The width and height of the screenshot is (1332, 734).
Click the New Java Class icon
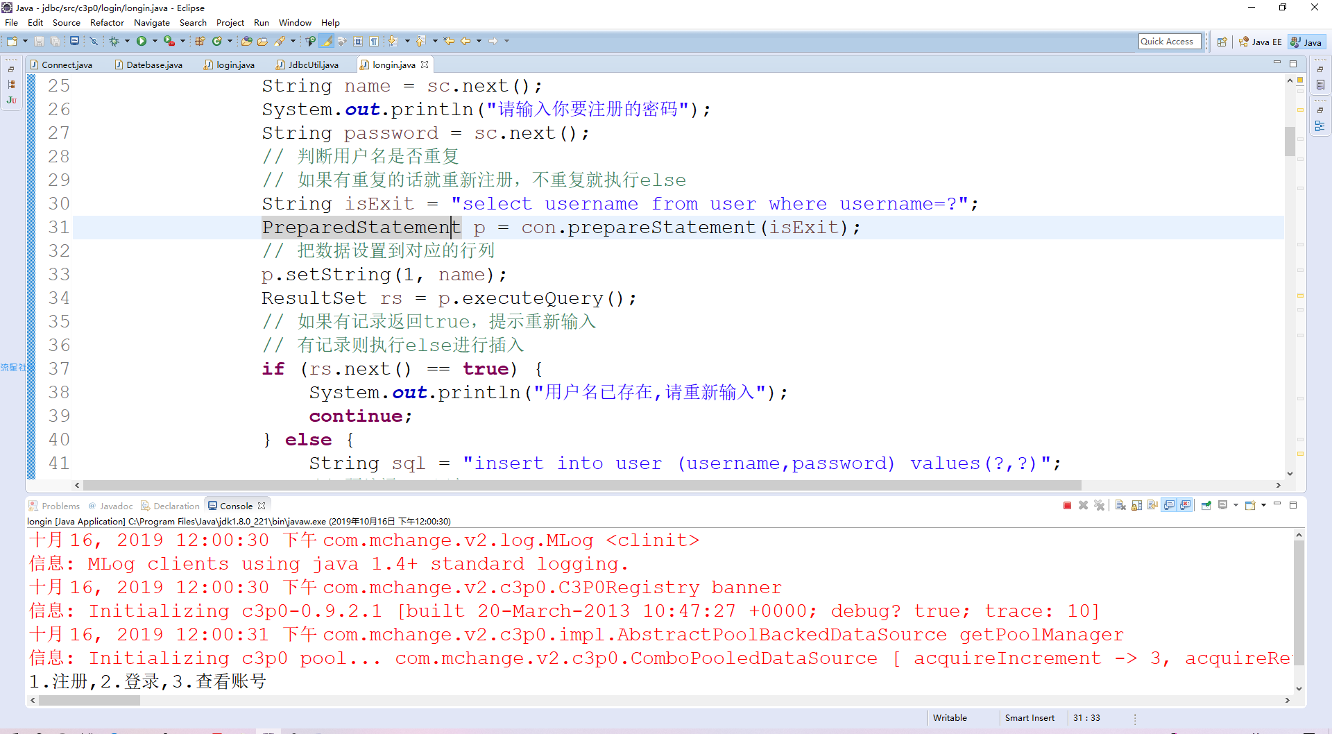[x=217, y=42]
